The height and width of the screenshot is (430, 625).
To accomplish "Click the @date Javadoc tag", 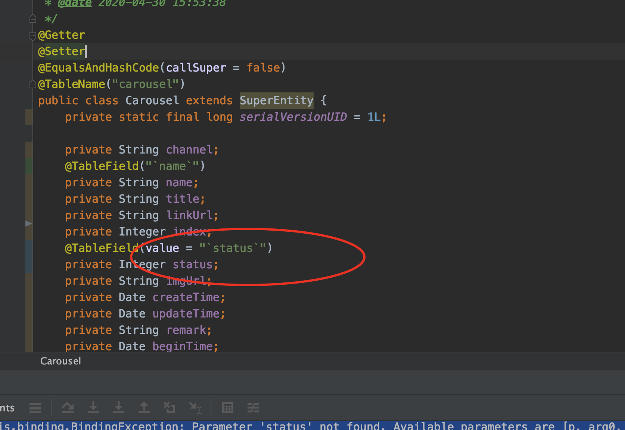I will click(x=75, y=4).
